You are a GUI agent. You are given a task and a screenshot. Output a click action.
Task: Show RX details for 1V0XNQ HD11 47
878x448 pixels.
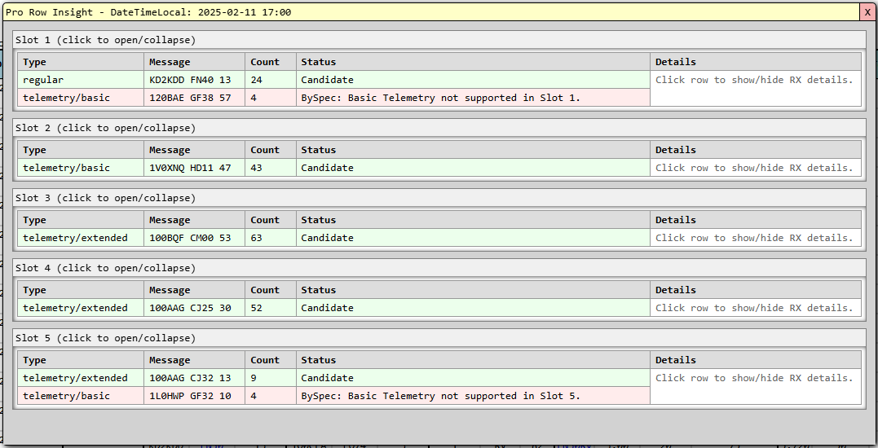pyautogui.click(x=190, y=168)
